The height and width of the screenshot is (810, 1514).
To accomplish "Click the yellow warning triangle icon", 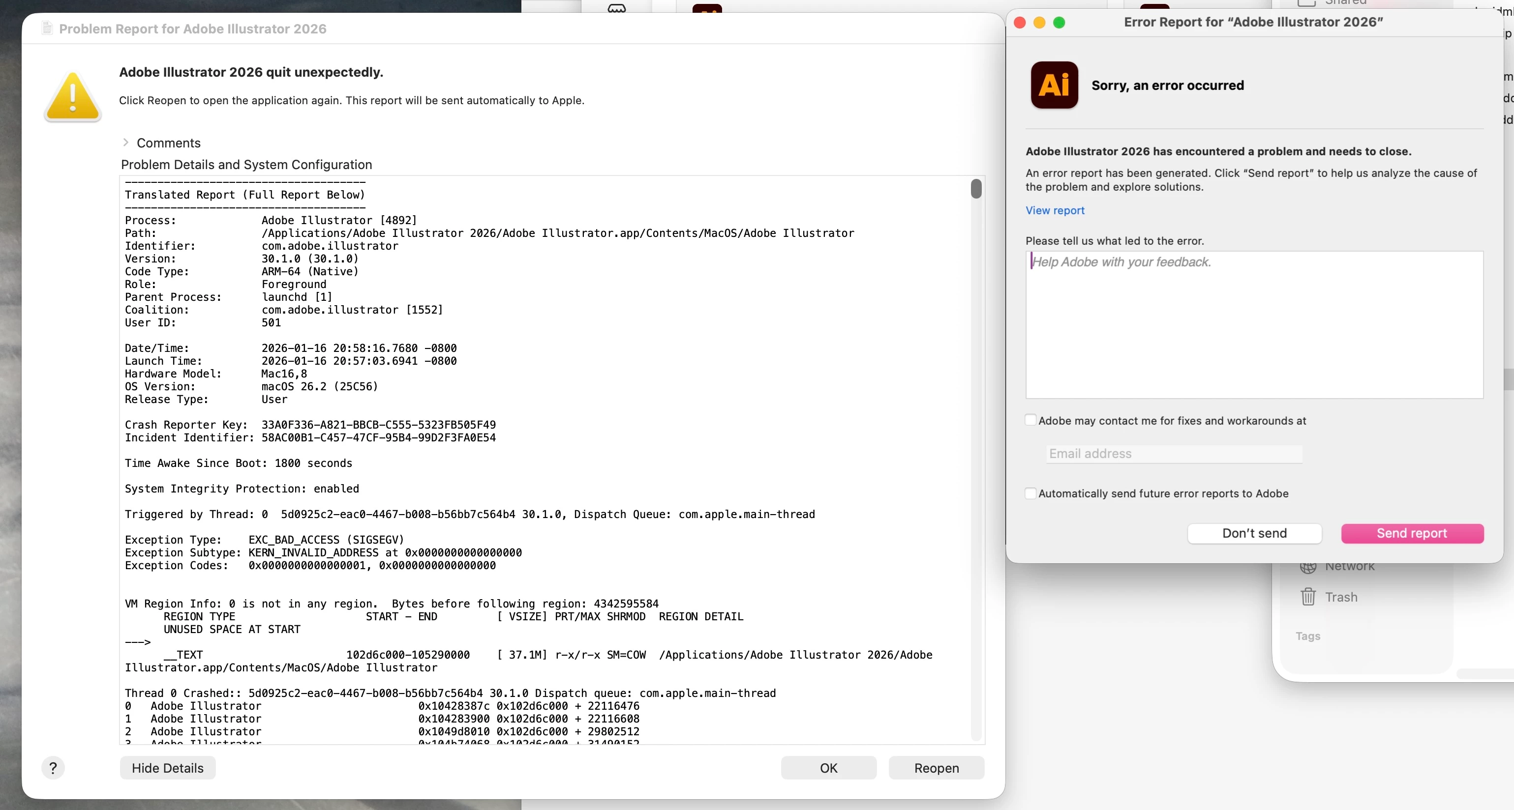I will point(73,97).
